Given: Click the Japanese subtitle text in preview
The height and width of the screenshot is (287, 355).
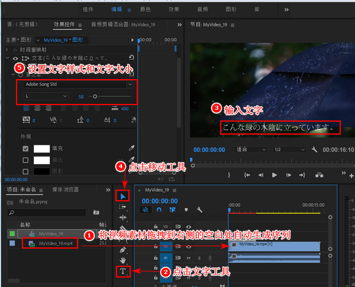Looking at the screenshot, I should pos(278,128).
